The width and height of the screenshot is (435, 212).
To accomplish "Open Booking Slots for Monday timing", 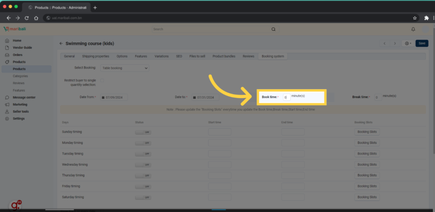I will pyautogui.click(x=367, y=143).
